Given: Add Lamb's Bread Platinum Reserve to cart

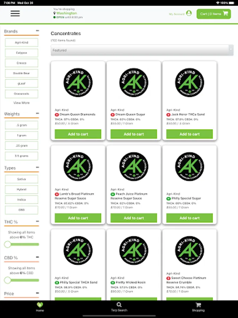Looking at the screenshot, I should point(78,218).
